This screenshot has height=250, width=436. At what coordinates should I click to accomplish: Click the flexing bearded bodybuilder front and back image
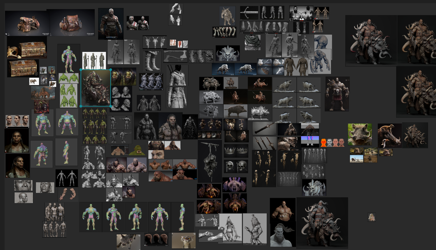pos(301,13)
